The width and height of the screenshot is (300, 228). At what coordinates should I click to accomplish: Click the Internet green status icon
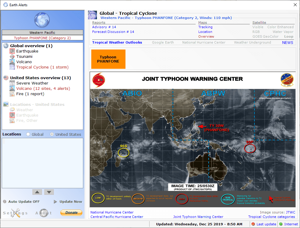(281, 224)
